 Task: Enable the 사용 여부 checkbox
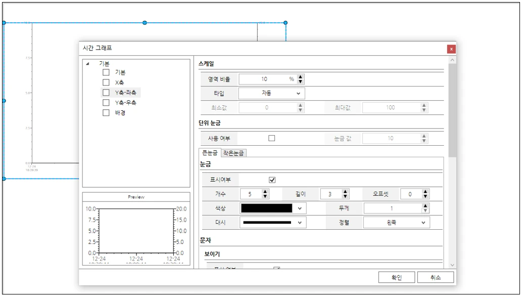coord(272,138)
